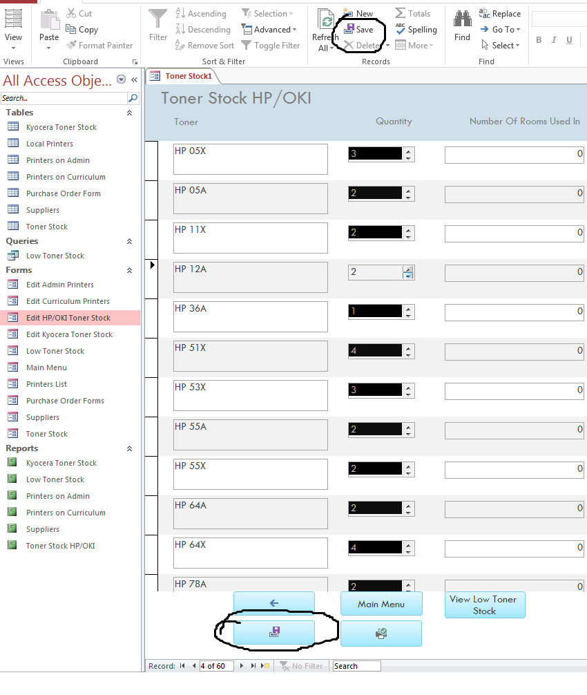
Task: Open the Edit HP/OKI Toner Stock form
Action: click(x=68, y=318)
